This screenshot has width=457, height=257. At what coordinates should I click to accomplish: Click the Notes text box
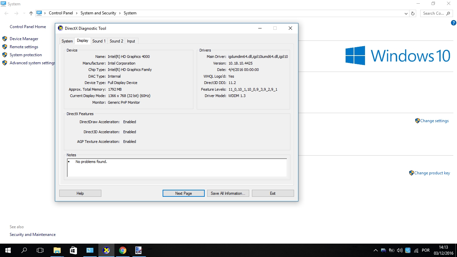point(177,168)
